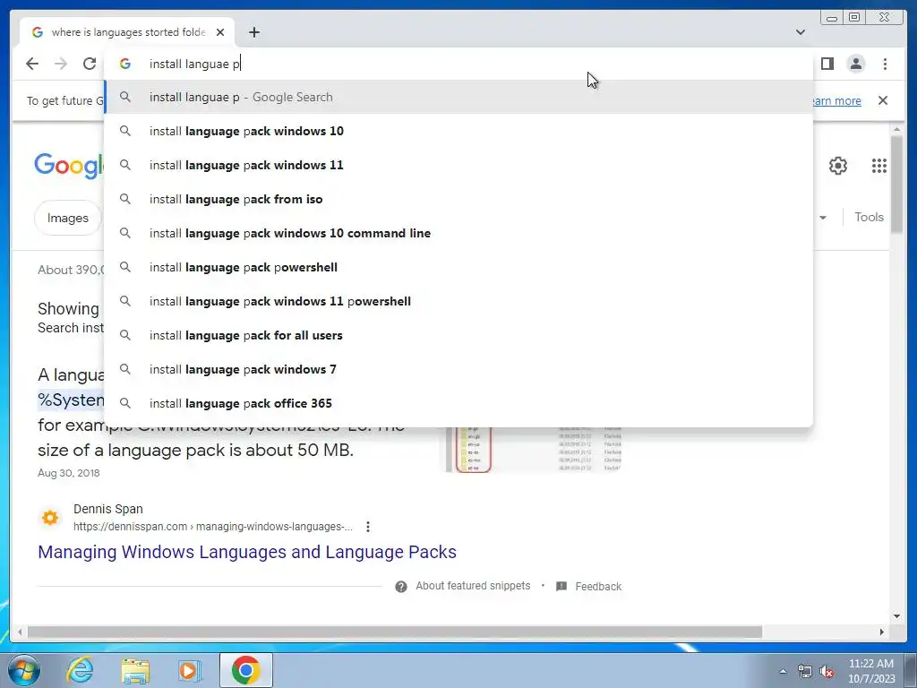Viewport: 917px width, 688px height.
Task: Pick 'install language pack office 365' suggestion
Action: click(x=458, y=403)
